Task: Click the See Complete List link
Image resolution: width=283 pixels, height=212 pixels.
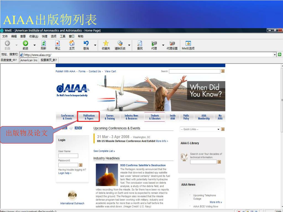Action: [104, 151]
